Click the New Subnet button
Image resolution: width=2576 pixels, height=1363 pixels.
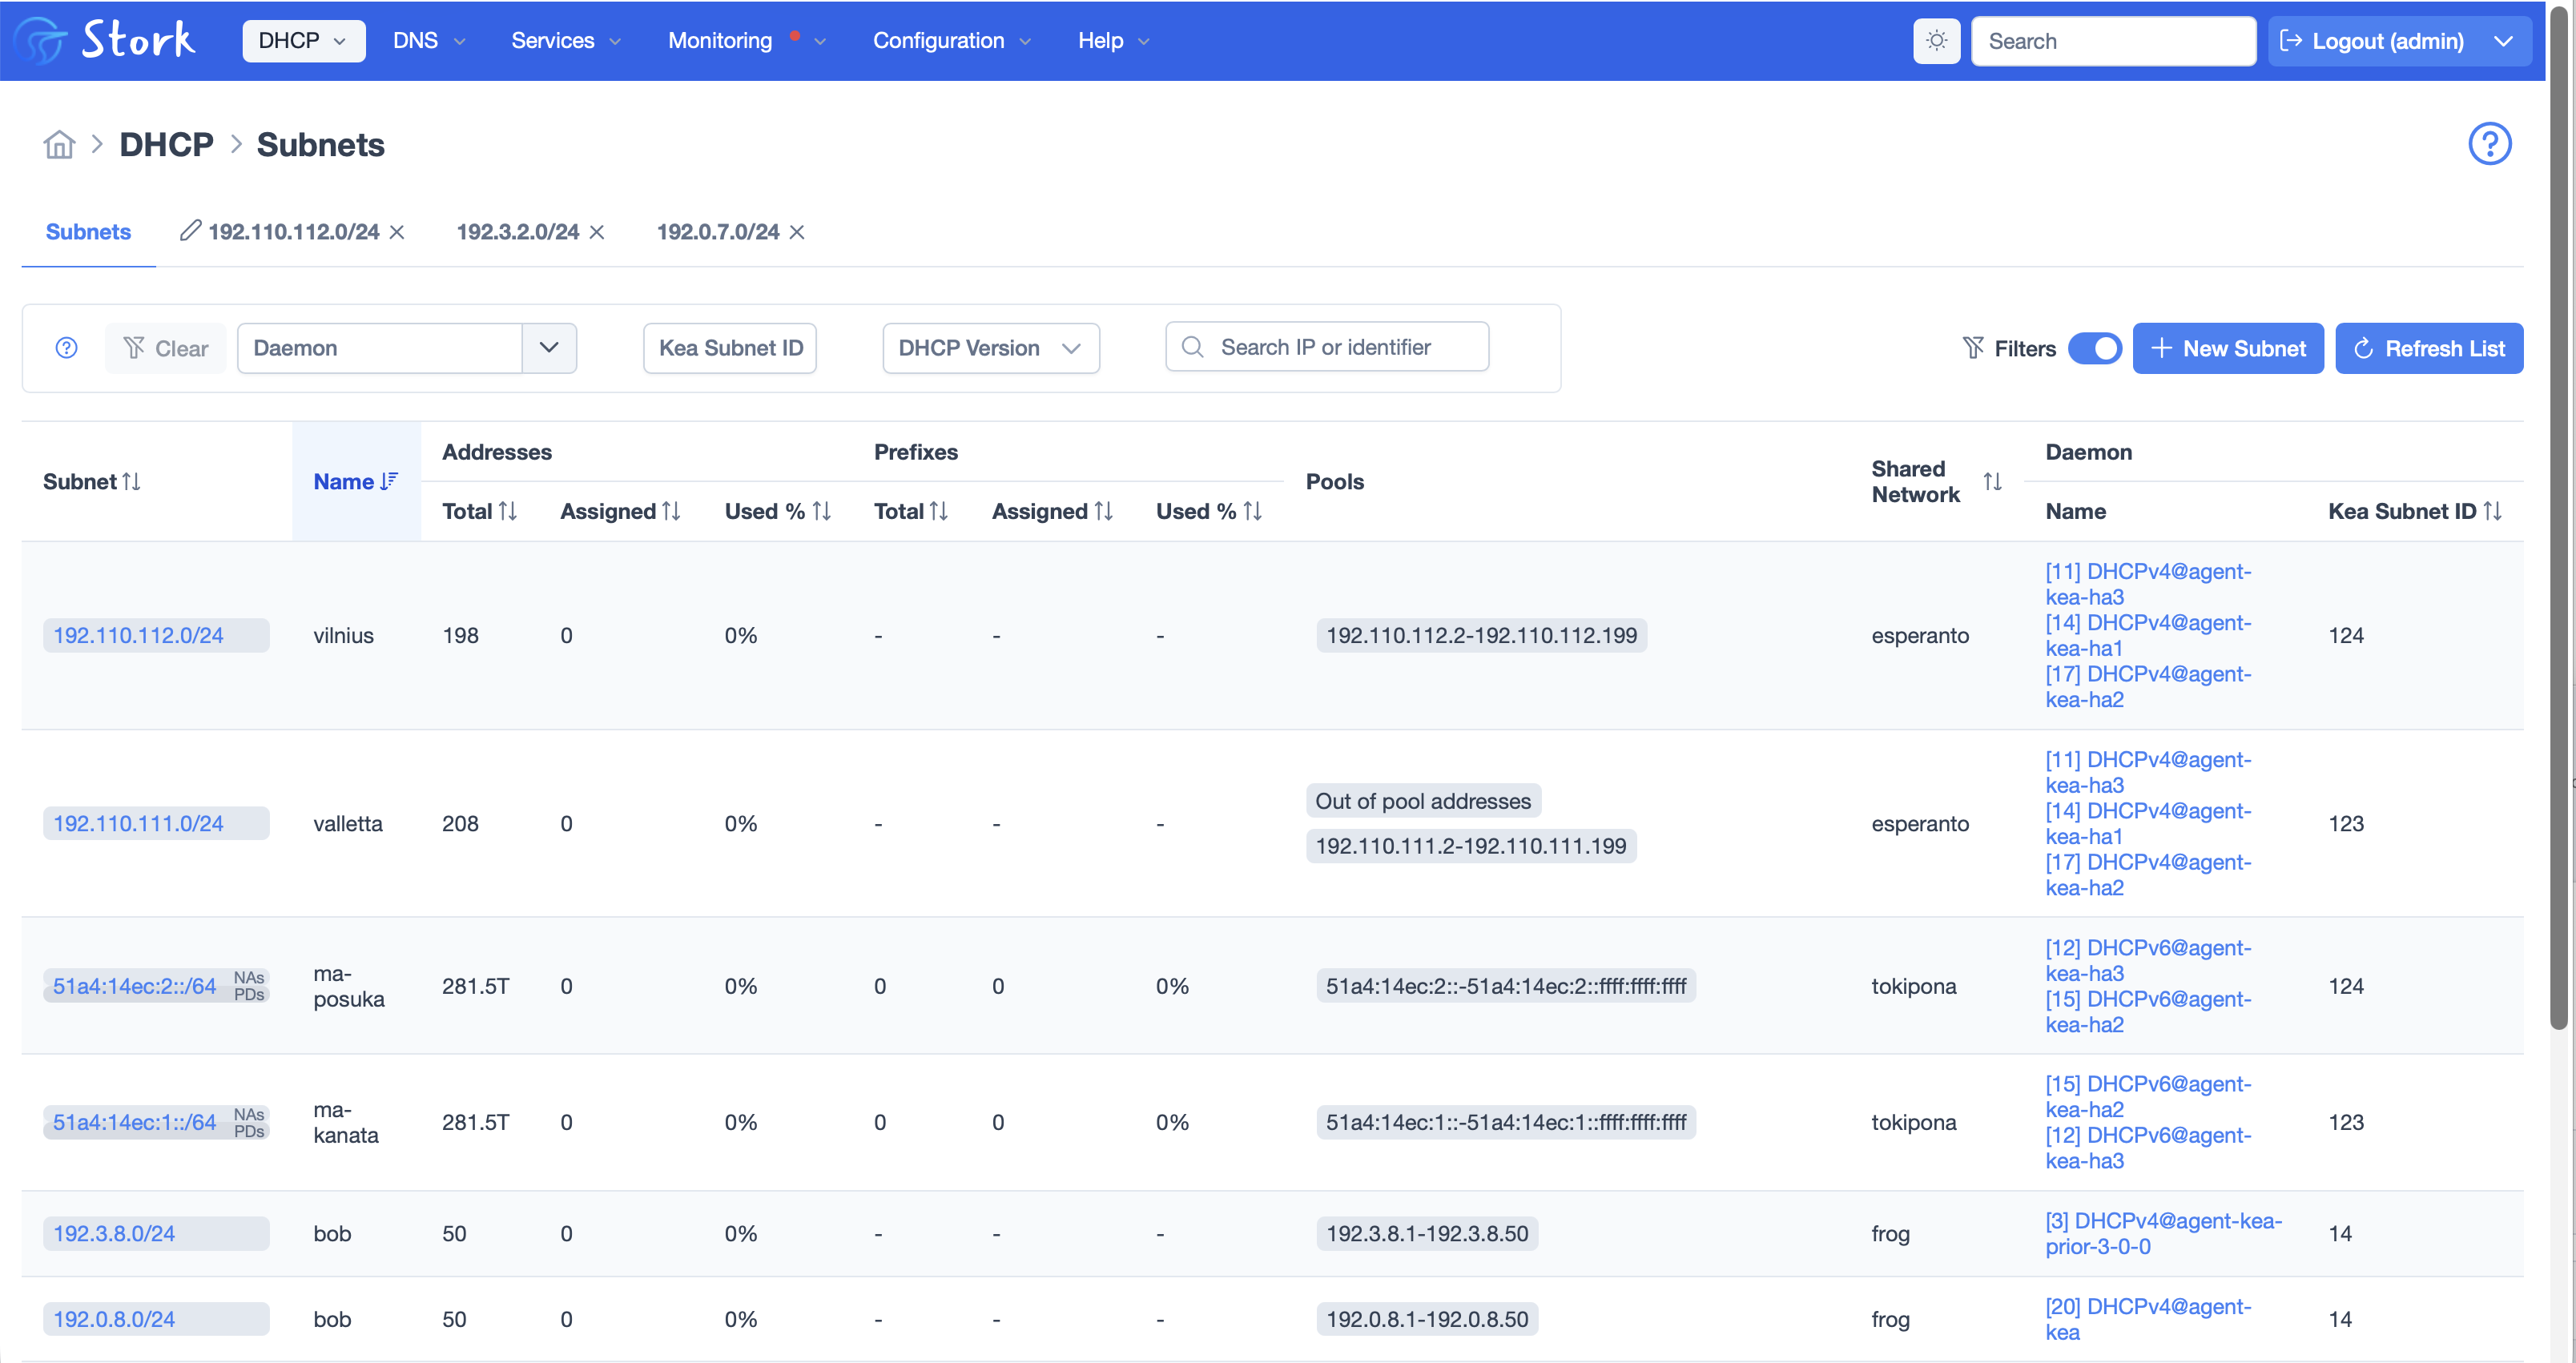click(2228, 348)
